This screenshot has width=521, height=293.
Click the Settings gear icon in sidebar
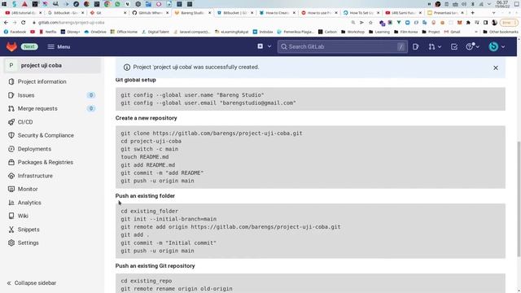pos(11,243)
